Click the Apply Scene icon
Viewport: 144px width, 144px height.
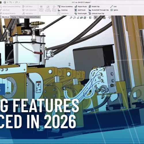click(x=104, y=18)
